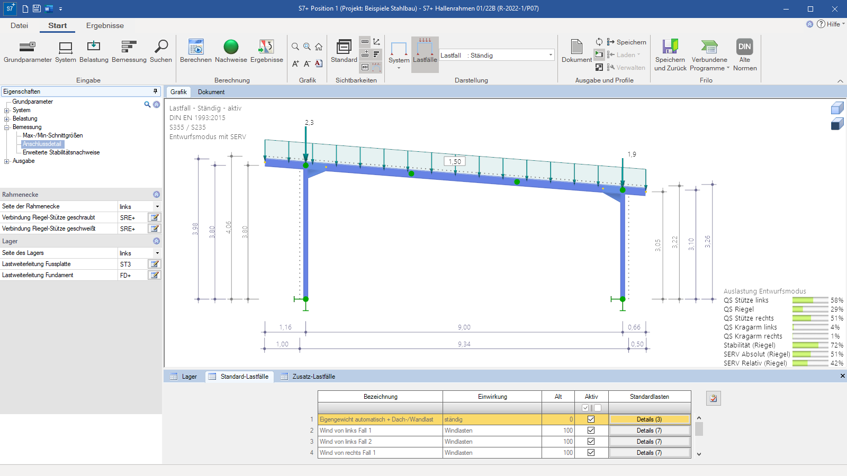This screenshot has width=847, height=476.
Task: Click the red A font settings icon
Action: (x=319, y=63)
